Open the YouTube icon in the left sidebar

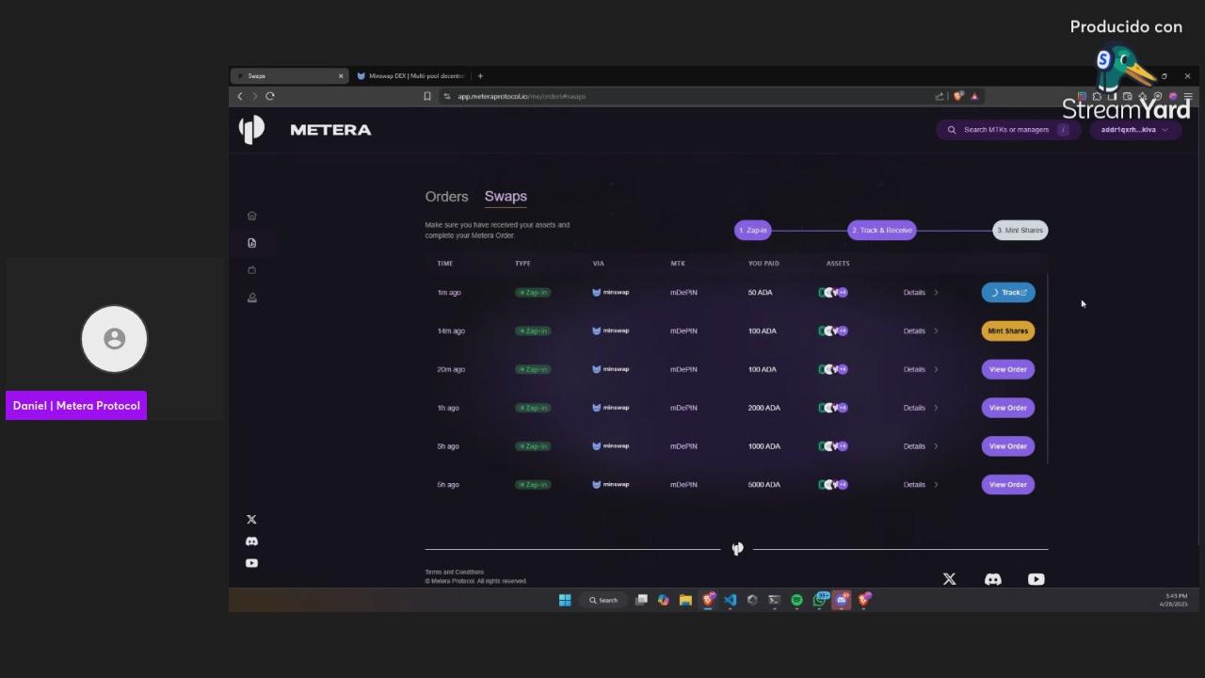pyautogui.click(x=251, y=563)
